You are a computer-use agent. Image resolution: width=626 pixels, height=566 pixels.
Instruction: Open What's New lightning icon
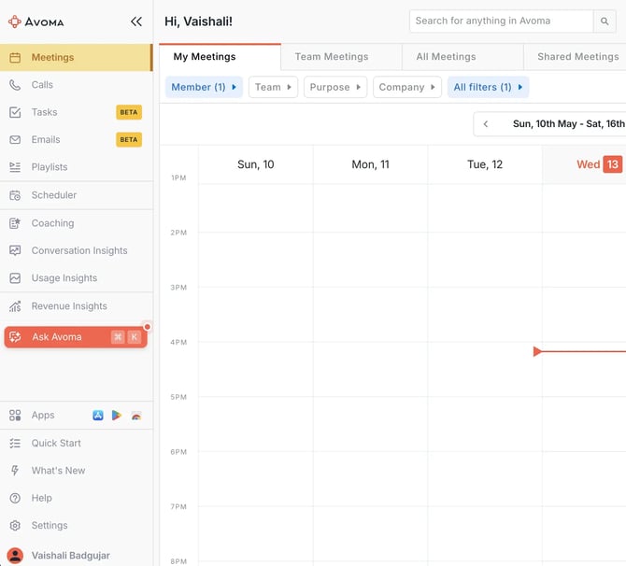[x=15, y=471]
